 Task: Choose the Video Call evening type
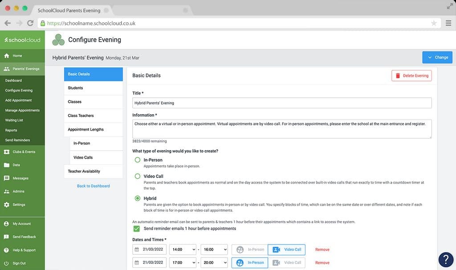tap(137, 176)
